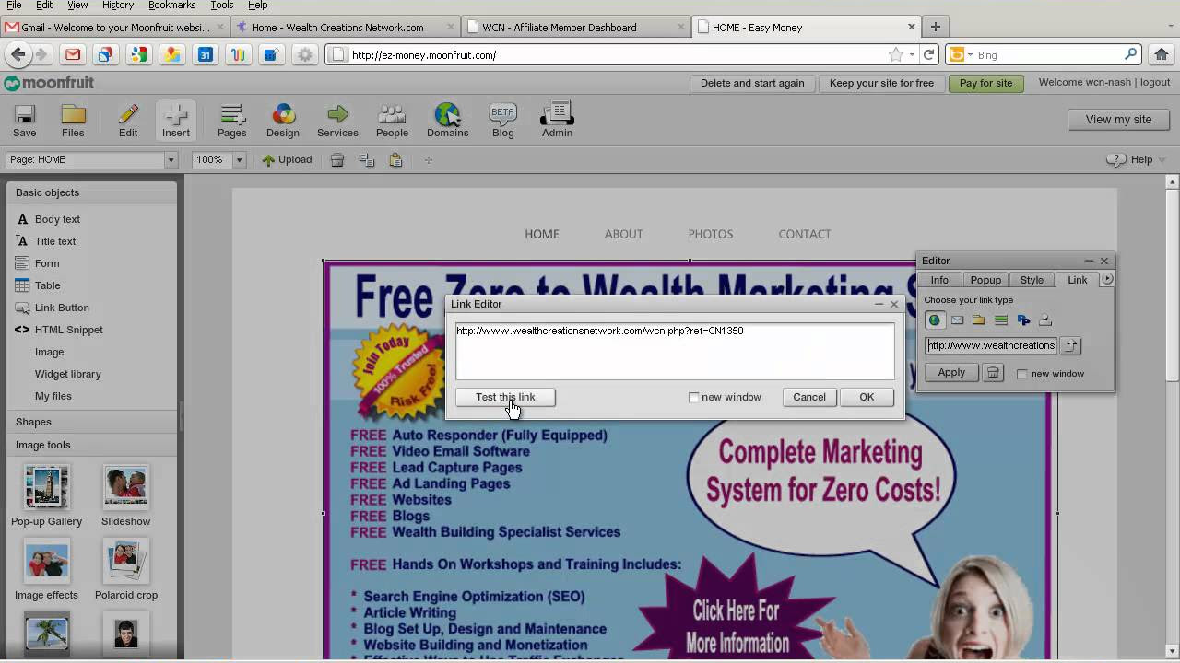Select the Edit pencil tool

click(128, 121)
